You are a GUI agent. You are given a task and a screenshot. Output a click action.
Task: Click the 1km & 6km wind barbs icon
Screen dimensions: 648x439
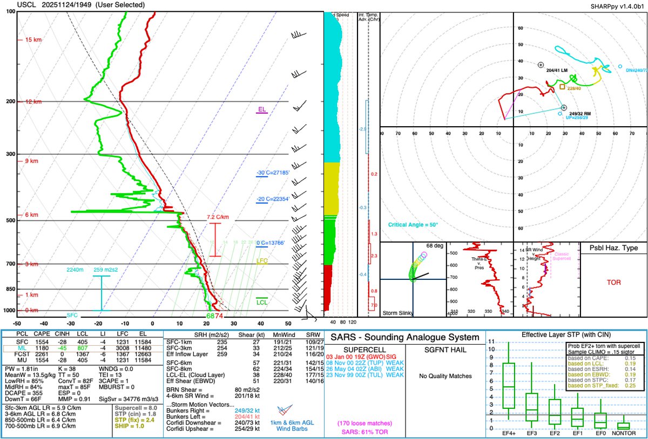[x=286, y=411]
